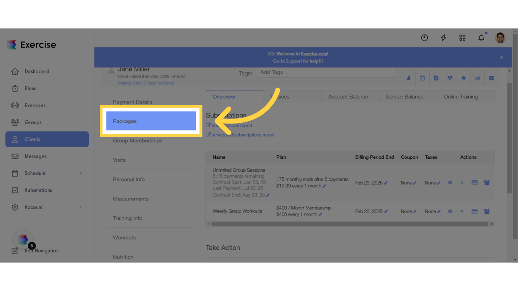Click group members icon for Unlimited Group Sessions

[x=487, y=183]
